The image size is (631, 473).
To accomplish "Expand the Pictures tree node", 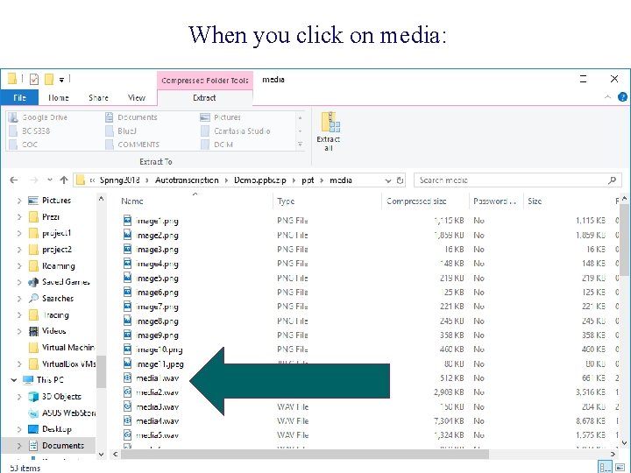I will 18,201.
